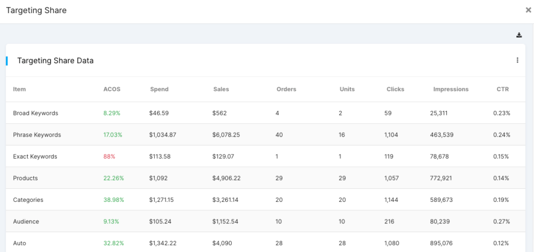Click the 17.03% ACOS value
This screenshot has width=534, height=252.
pos(113,135)
